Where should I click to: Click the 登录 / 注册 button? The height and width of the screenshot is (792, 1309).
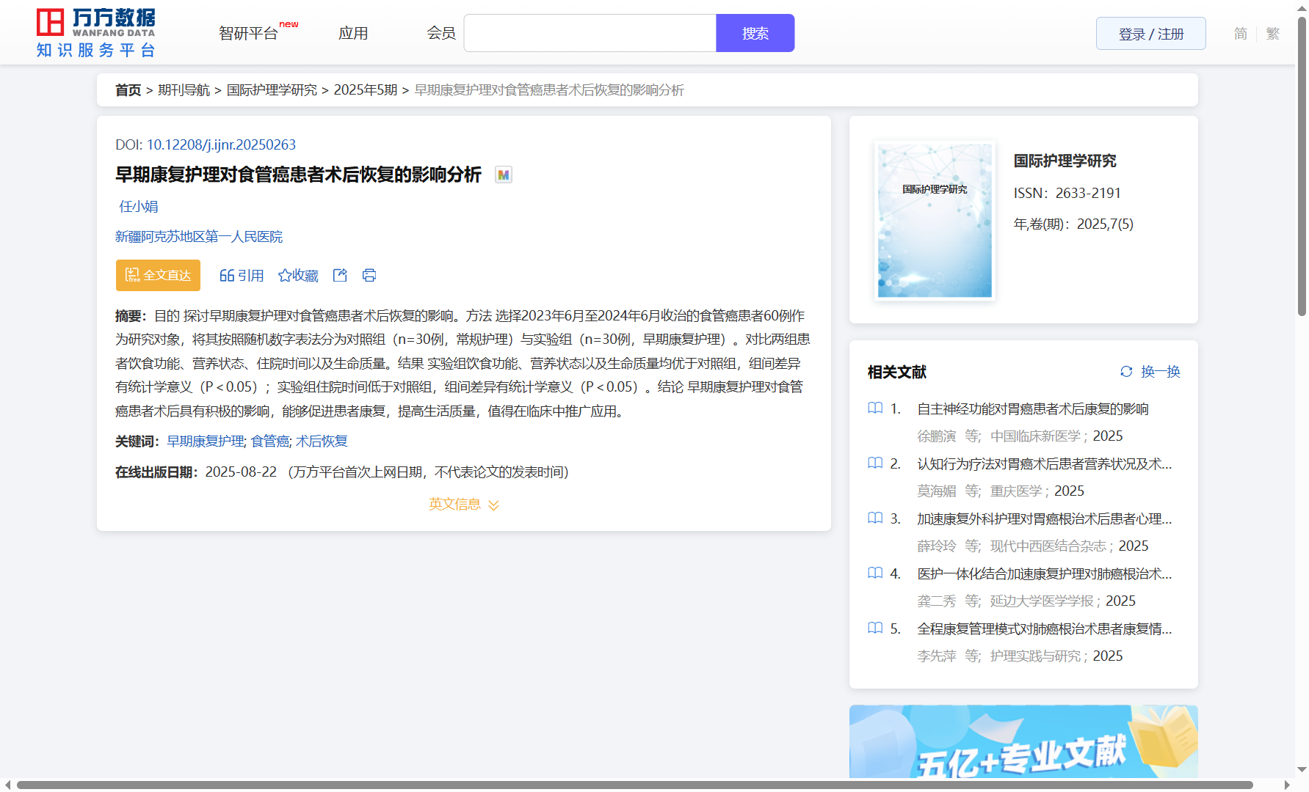1150,34
